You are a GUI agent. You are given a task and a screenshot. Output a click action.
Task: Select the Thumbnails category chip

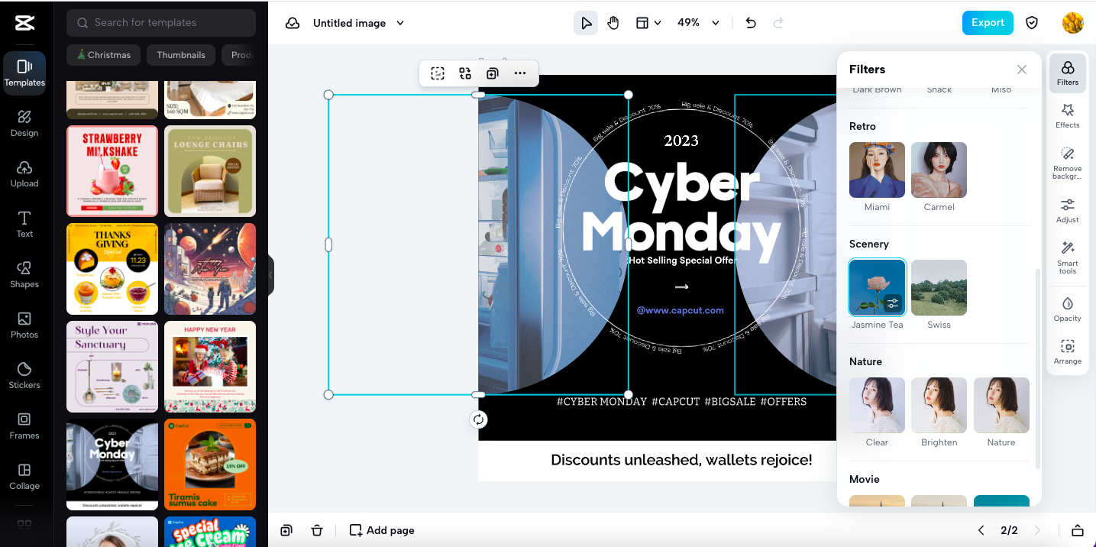(x=181, y=55)
